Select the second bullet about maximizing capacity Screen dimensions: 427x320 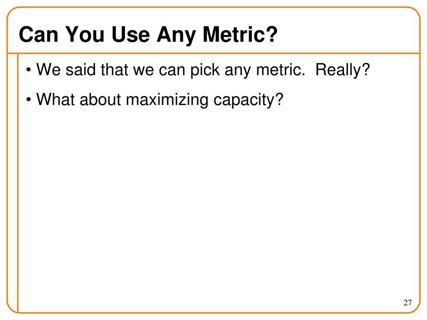(x=160, y=100)
